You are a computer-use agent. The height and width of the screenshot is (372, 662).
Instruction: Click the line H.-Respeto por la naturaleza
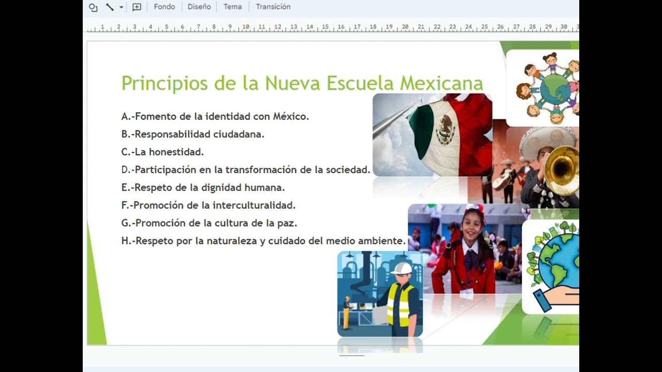click(x=264, y=241)
